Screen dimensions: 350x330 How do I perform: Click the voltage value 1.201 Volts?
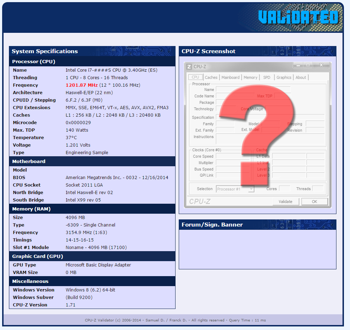pyautogui.click(x=78, y=145)
